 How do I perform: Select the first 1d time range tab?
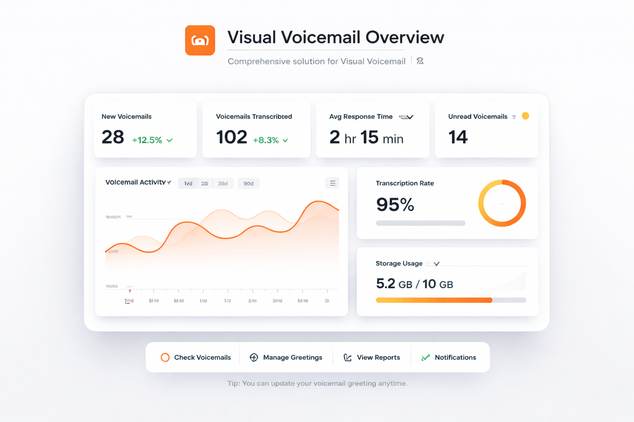[x=188, y=183]
